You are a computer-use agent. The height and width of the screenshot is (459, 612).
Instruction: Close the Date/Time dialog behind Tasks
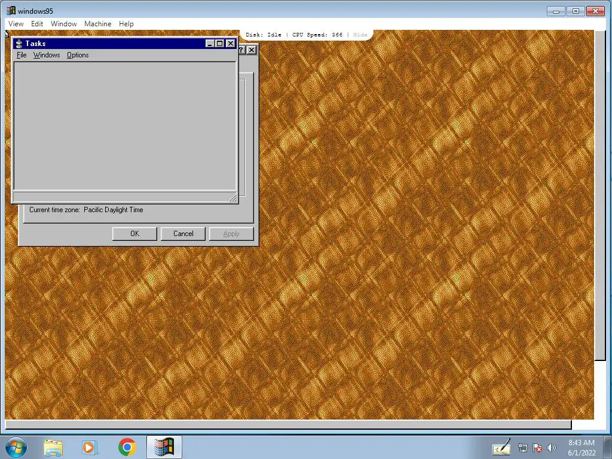pyautogui.click(x=252, y=50)
